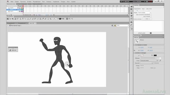Enable auto convert to keyframe checkbox
The image size is (170, 95).
(151, 15)
